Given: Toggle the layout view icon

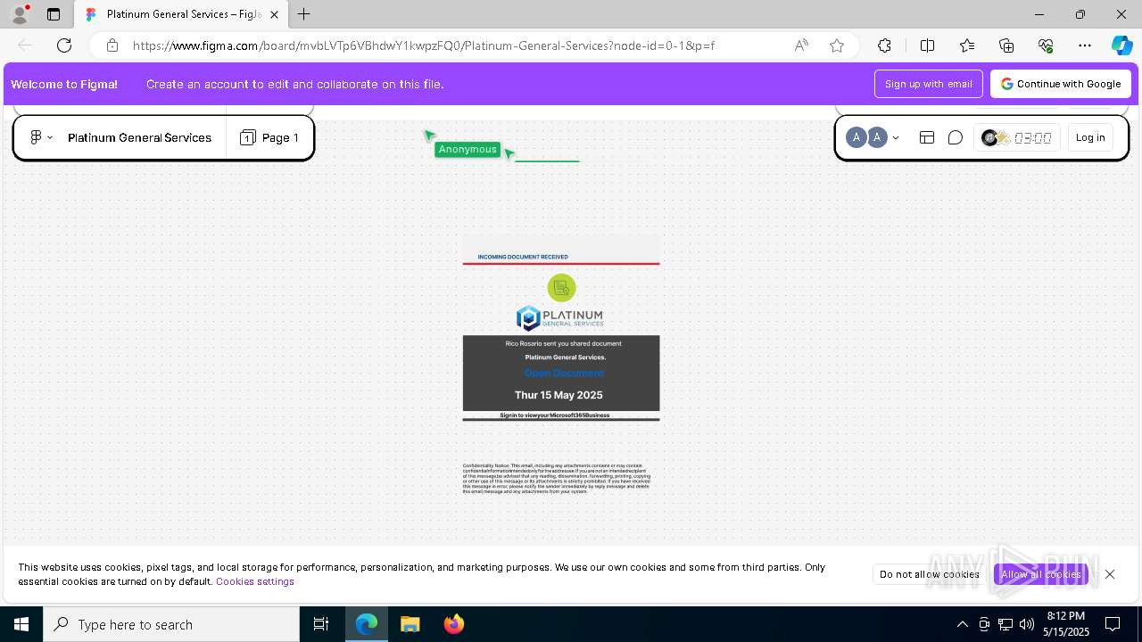Looking at the screenshot, I should pyautogui.click(x=927, y=137).
